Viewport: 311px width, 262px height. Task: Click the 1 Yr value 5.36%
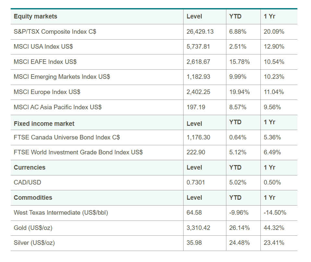click(272, 137)
